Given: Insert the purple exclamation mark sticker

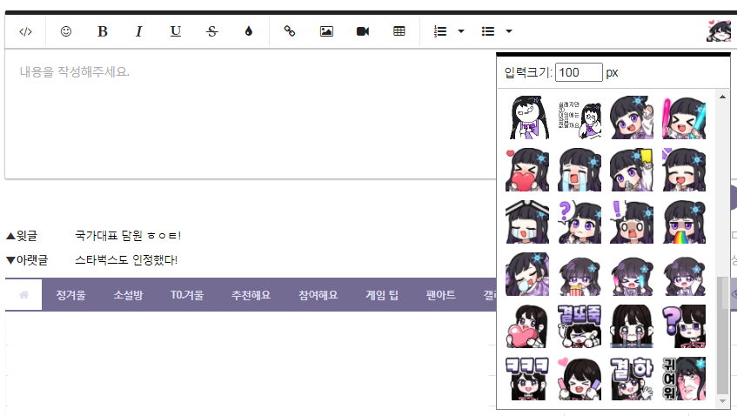Looking at the screenshot, I should 631,222.
